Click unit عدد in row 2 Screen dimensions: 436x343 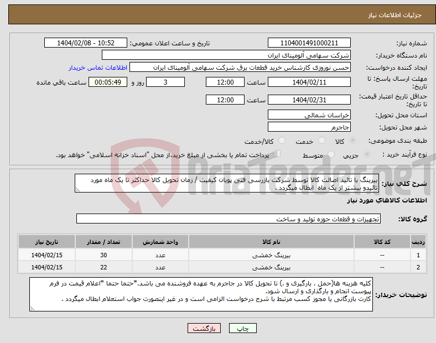[160, 267]
